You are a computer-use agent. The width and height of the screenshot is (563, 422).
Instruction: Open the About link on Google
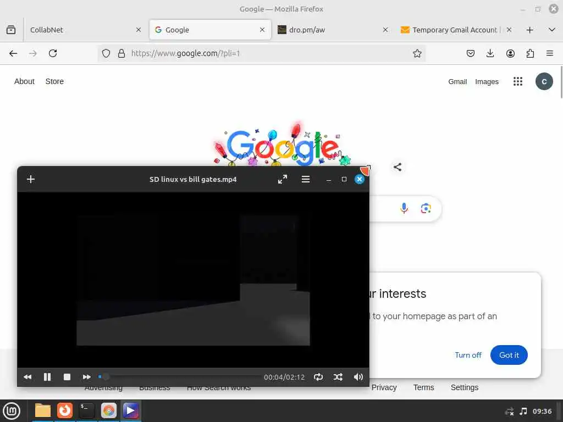[24, 81]
